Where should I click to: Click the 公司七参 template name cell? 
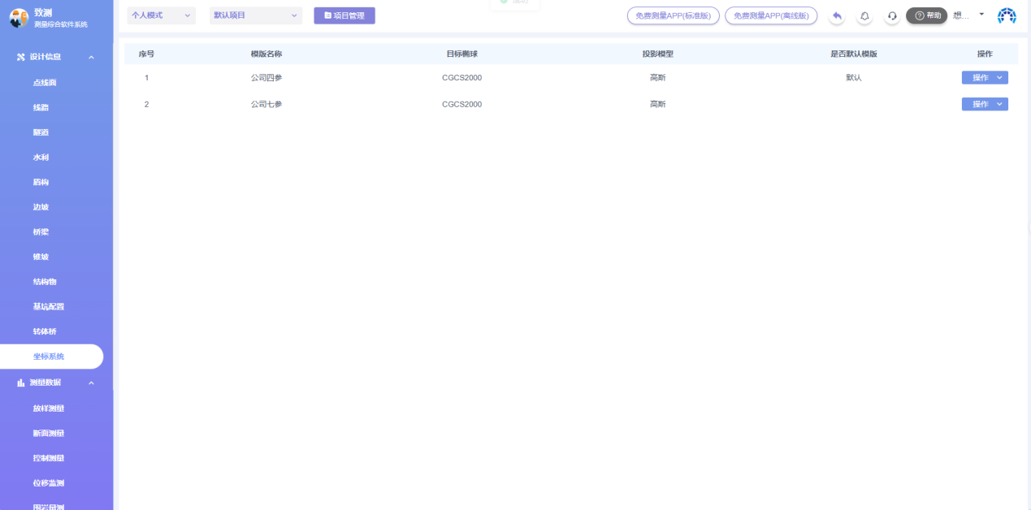[x=266, y=104]
